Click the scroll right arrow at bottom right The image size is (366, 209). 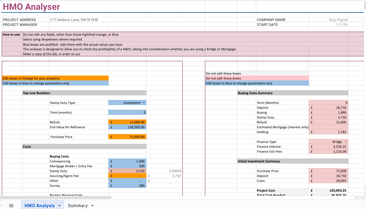point(361,198)
